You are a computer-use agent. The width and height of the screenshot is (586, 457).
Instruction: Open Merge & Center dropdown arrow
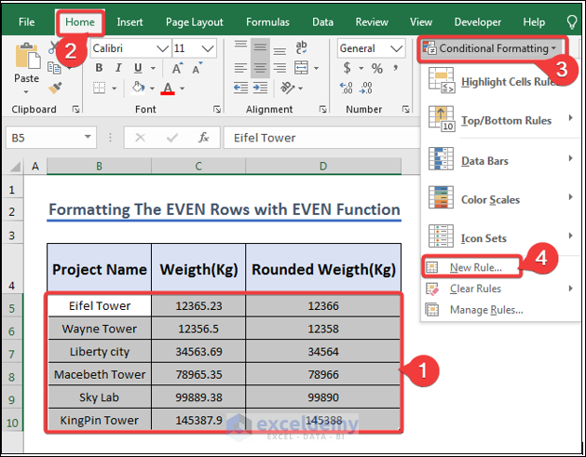point(316,68)
